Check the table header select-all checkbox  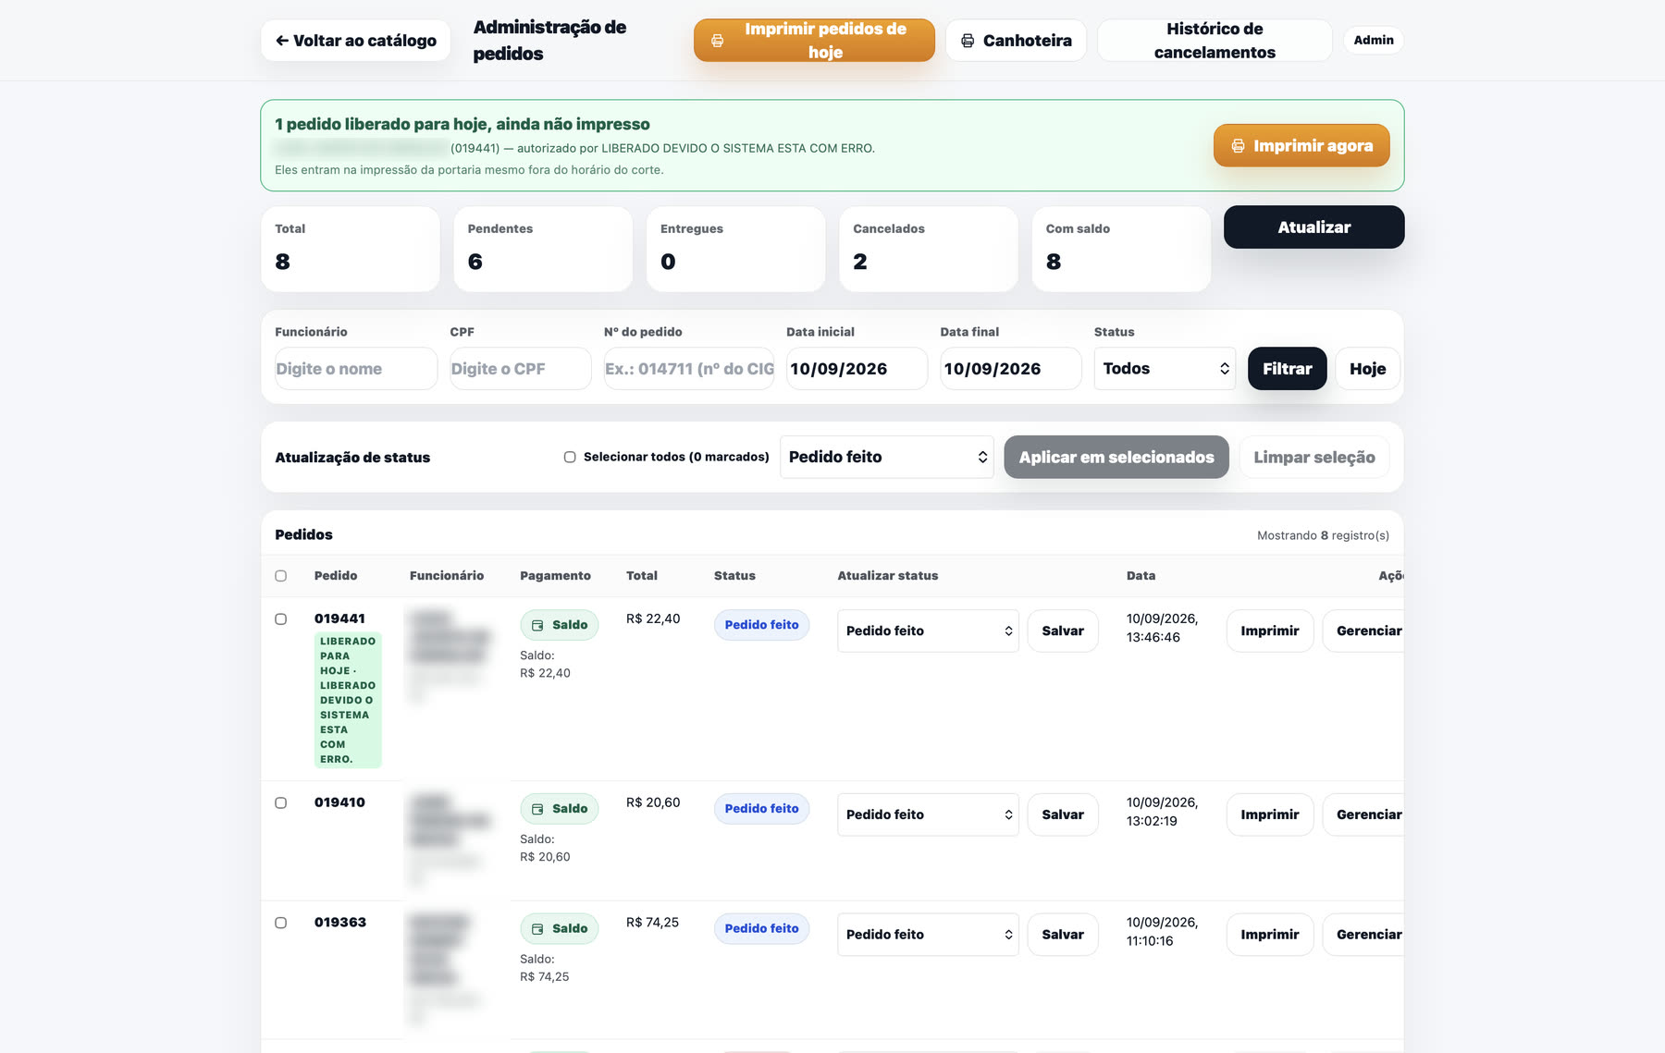[281, 576]
